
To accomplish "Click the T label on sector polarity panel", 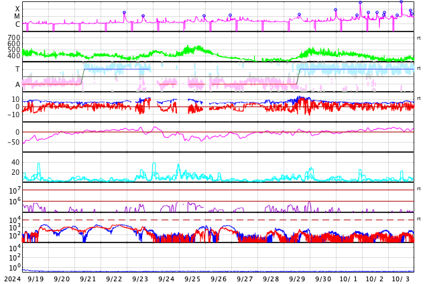I will 17,69.
